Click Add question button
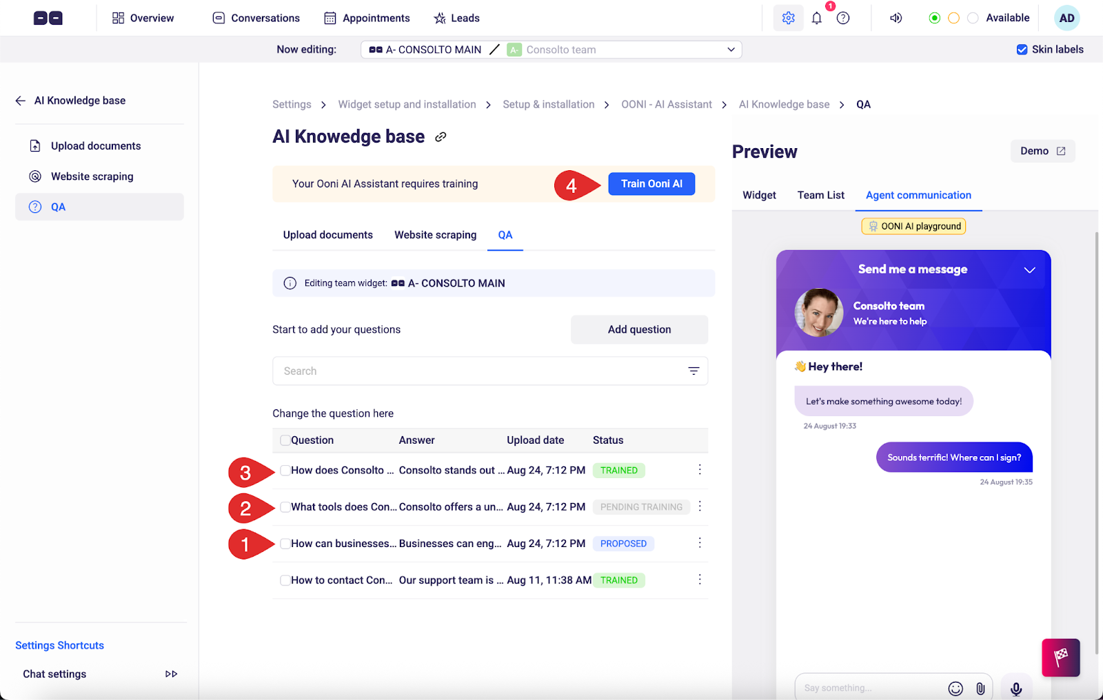Screen dimensions: 1103x700 click(639, 329)
